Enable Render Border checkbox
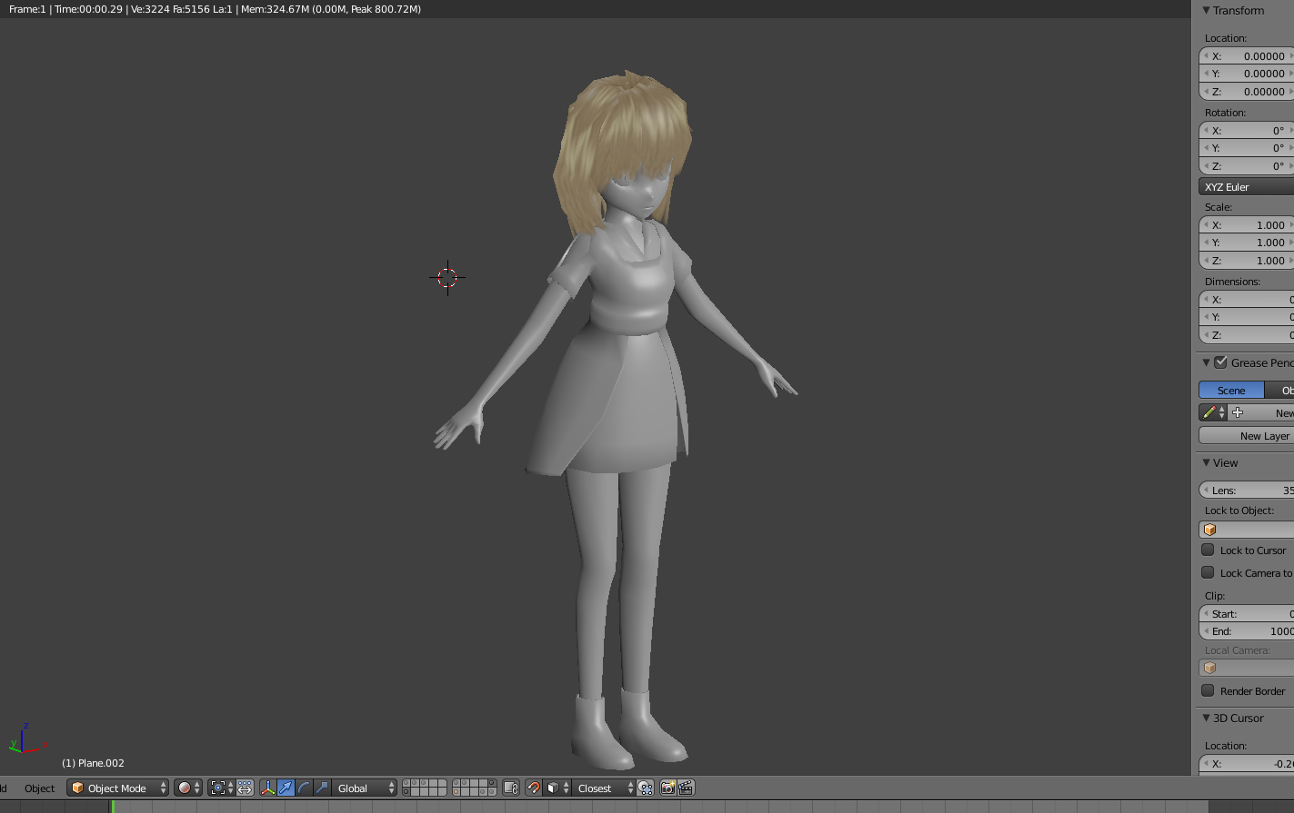The width and height of the screenshot is (1294, 813). click(1208, 690)
